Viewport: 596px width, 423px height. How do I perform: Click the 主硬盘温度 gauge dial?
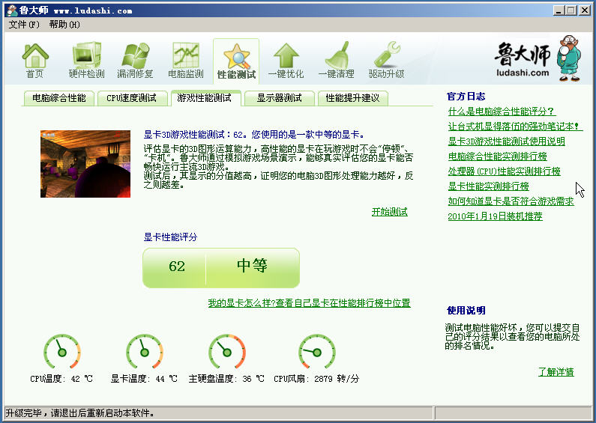[227, 352]
